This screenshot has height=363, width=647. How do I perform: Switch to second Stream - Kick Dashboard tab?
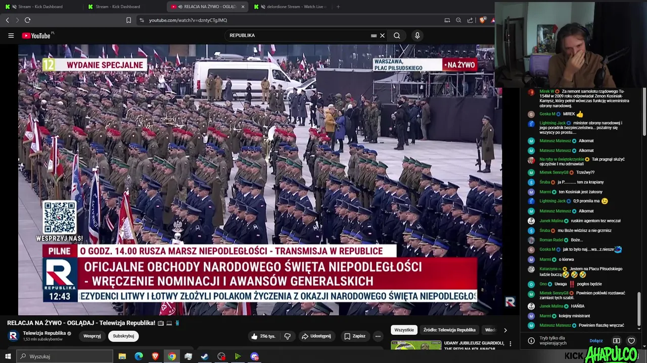(x=118, y=7)
